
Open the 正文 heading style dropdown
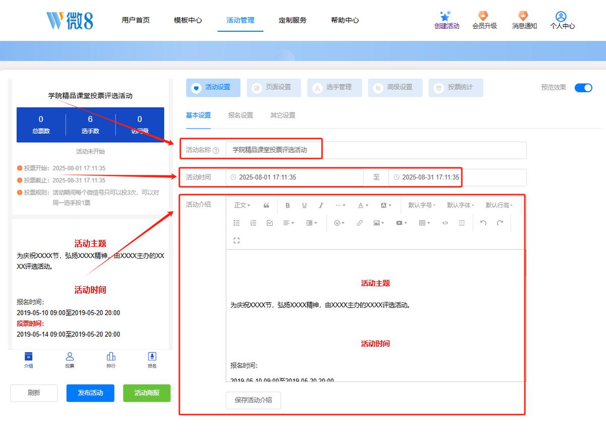(242, 205)
